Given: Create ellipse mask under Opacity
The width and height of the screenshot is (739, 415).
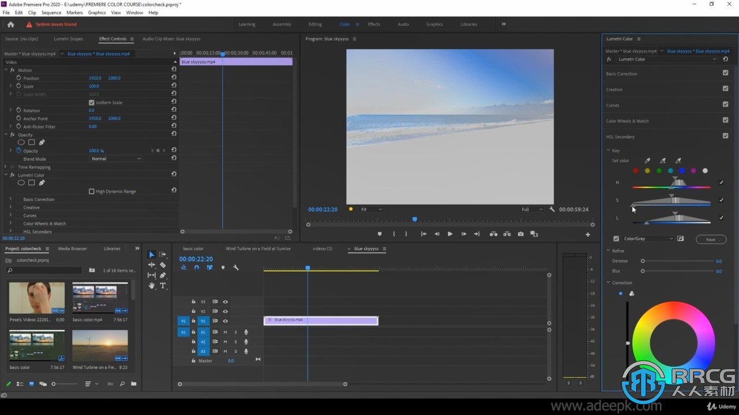Looking at the screenshot, I should 21,142.
